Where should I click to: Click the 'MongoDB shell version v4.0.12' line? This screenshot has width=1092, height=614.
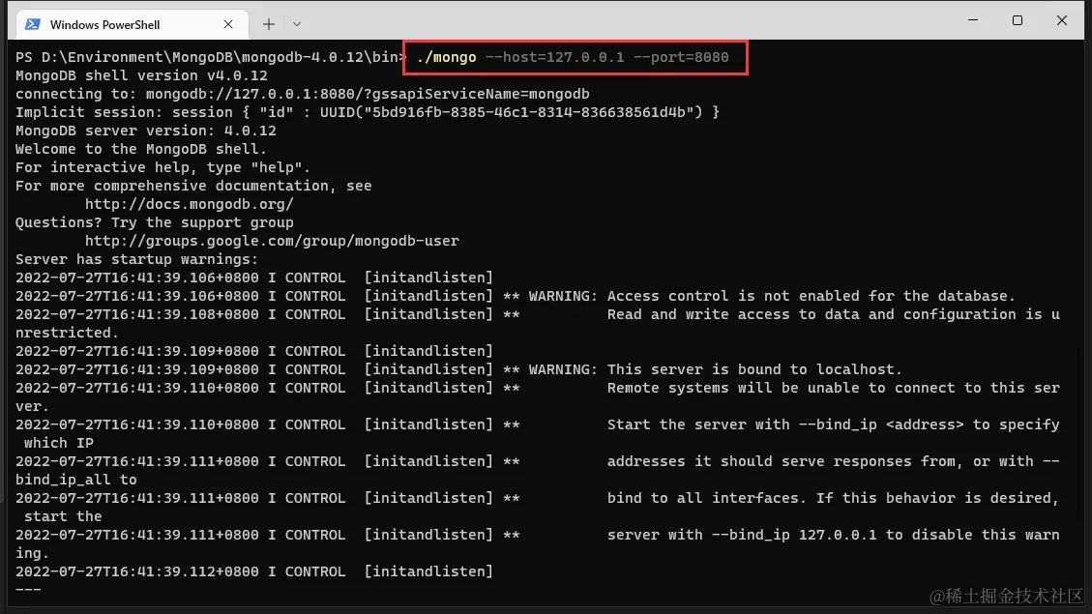click(141, 75)
